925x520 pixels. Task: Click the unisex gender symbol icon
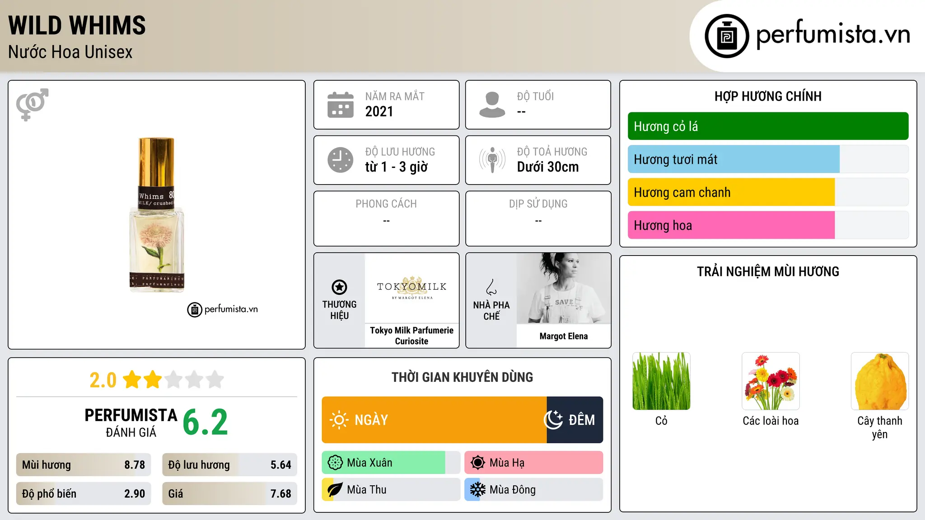tap(32, 104)
